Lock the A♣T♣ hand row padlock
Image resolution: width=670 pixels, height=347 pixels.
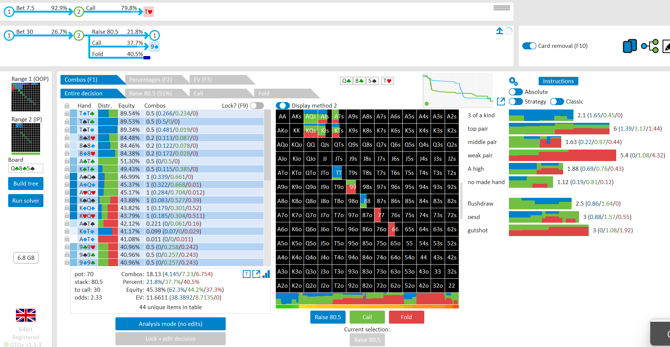(x=67, y=161)
